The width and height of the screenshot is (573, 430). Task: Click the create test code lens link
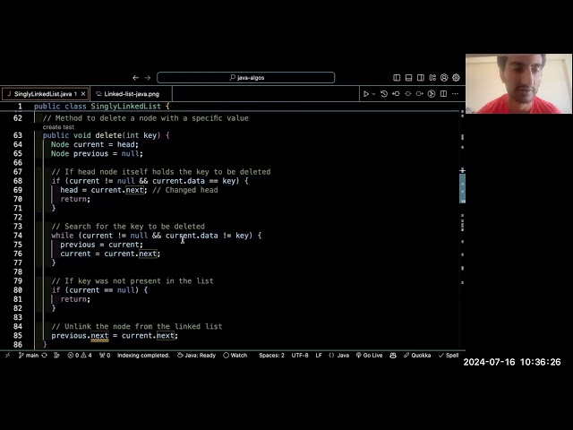(x=58, y=127)
